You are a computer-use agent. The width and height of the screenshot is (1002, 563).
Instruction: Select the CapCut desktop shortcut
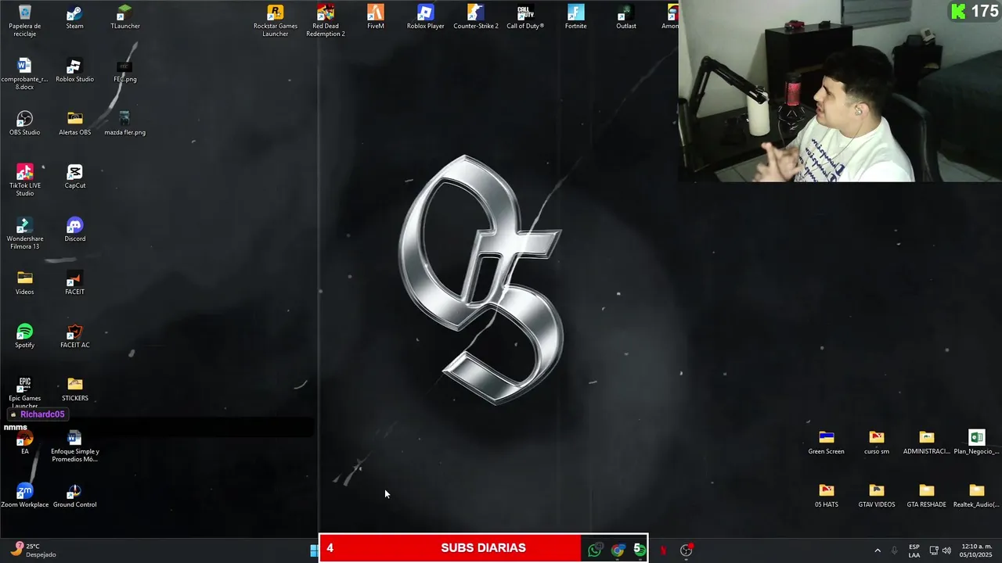click(x=74, y=177)
